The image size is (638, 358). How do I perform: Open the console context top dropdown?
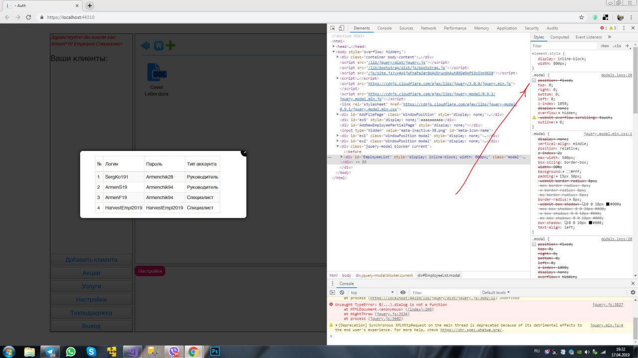(x=372, y=292)
